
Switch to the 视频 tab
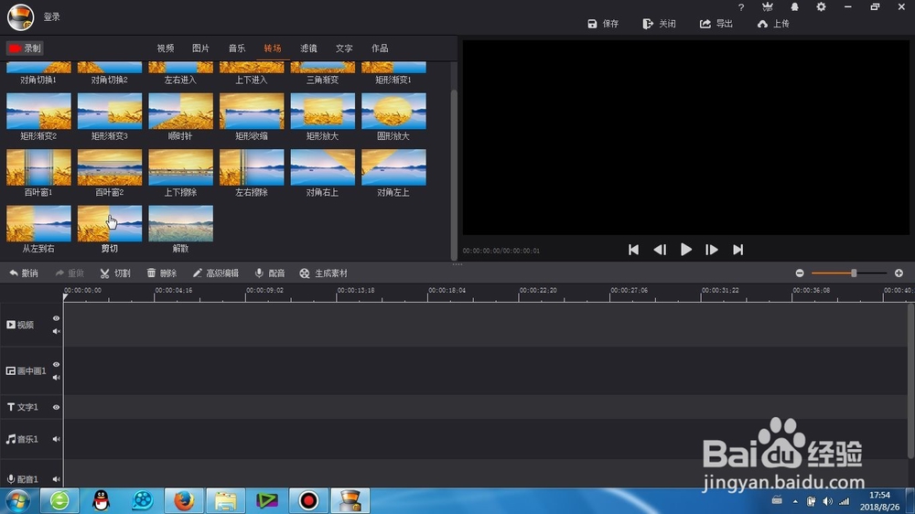(165, 48)
